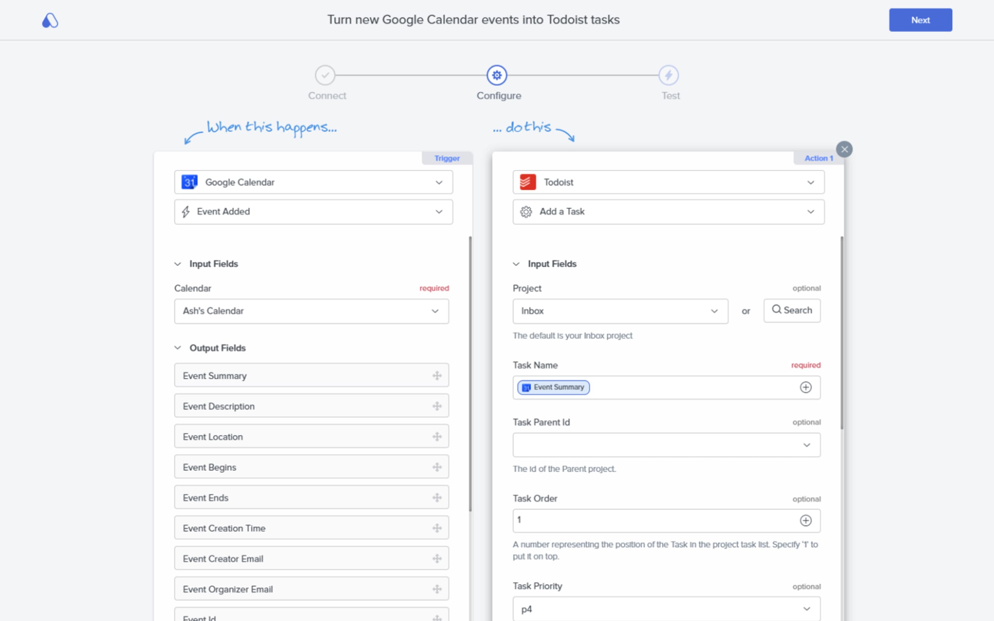Click the plus icon in Task Order field

(805, 520)
